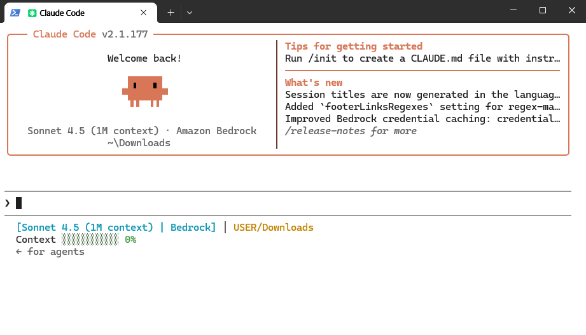
Task: Close the Claude Code tab
Action: (x=144, y=13)
